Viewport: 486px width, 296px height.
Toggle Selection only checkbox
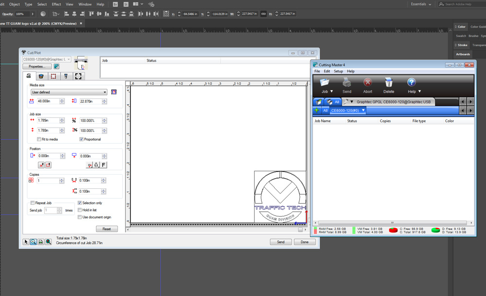(x=80, y=203)
